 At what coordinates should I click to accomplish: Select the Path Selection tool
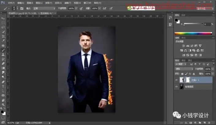pyautogui.click(x=3, y=91)
